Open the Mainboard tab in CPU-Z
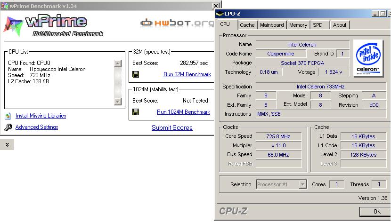The height and width of the screenshot is (222, 391). [x=272, y=25]
